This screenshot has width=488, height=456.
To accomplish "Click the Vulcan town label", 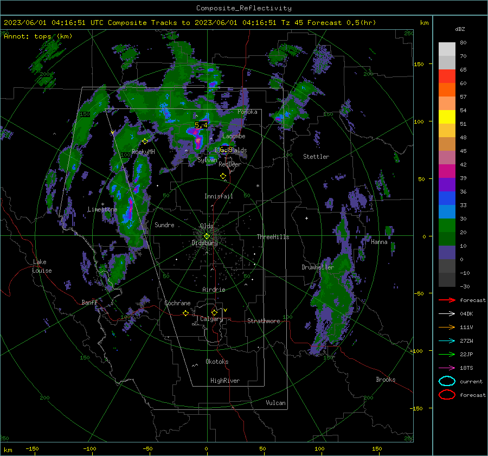I will (275, 403).
